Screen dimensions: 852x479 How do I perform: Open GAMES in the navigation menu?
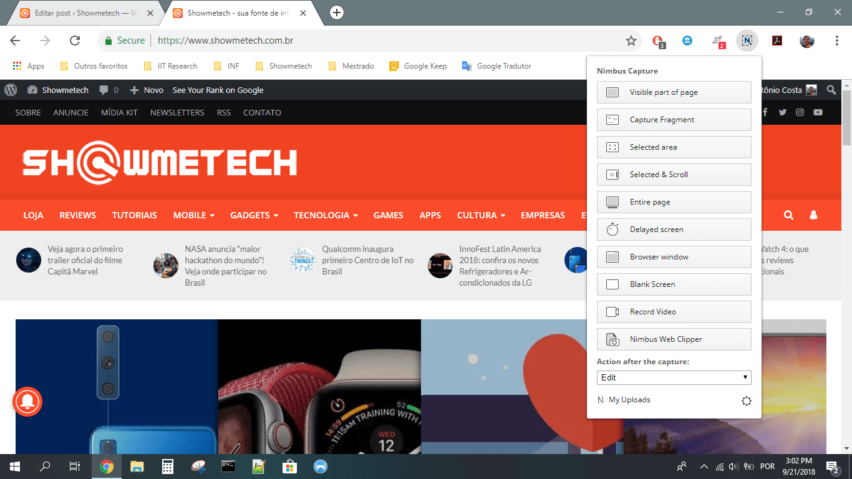coord(389,215)
